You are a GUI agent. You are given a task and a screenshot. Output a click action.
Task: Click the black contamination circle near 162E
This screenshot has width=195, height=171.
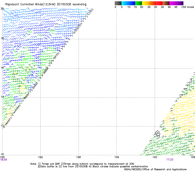click(x=158, y=133)
